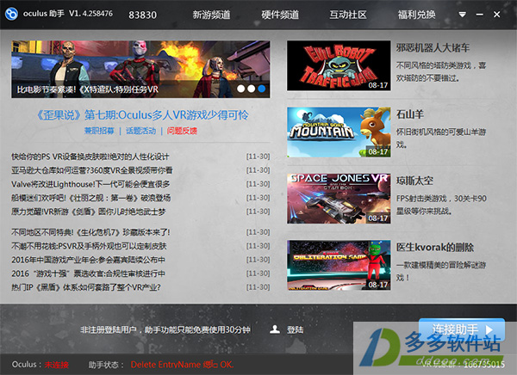This screenshot has height=375, width=517.
Task: Open the 石山羊 game title
Action: [410, 114]
